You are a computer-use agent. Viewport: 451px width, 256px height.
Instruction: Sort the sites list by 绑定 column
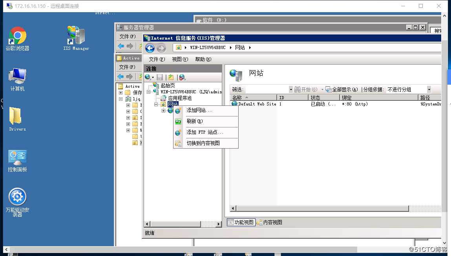point(379,98)
